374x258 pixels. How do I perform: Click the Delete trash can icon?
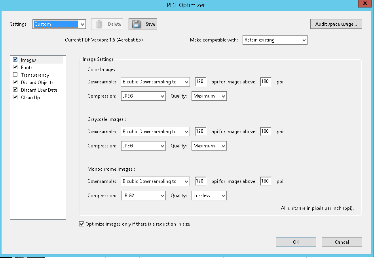[99, 24]
